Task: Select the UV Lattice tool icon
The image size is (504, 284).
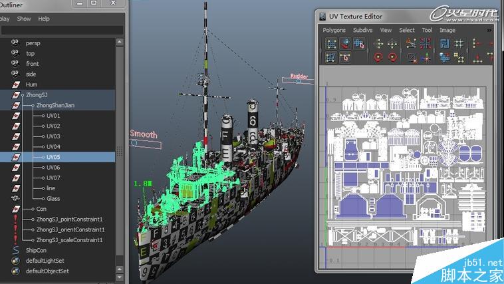Action: [x=331, y=43]
